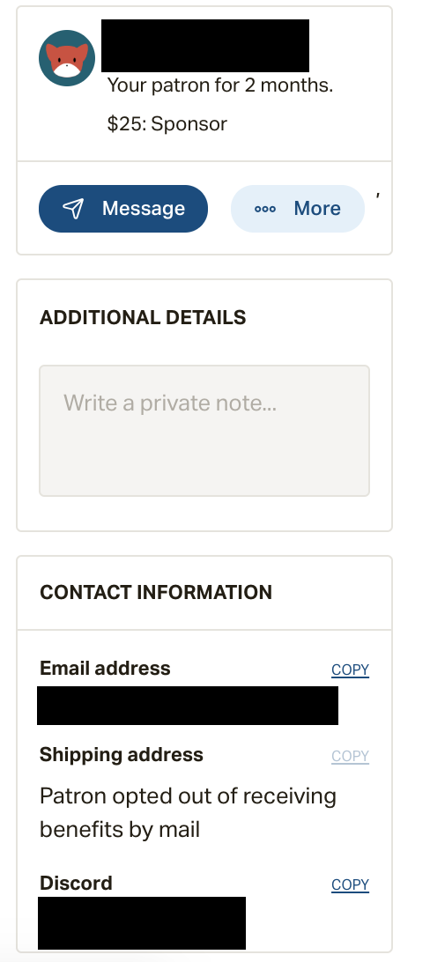Click the '$25: Sponsor' tier text
Viewport: 430px width, 962px height.
coord(167,124)
